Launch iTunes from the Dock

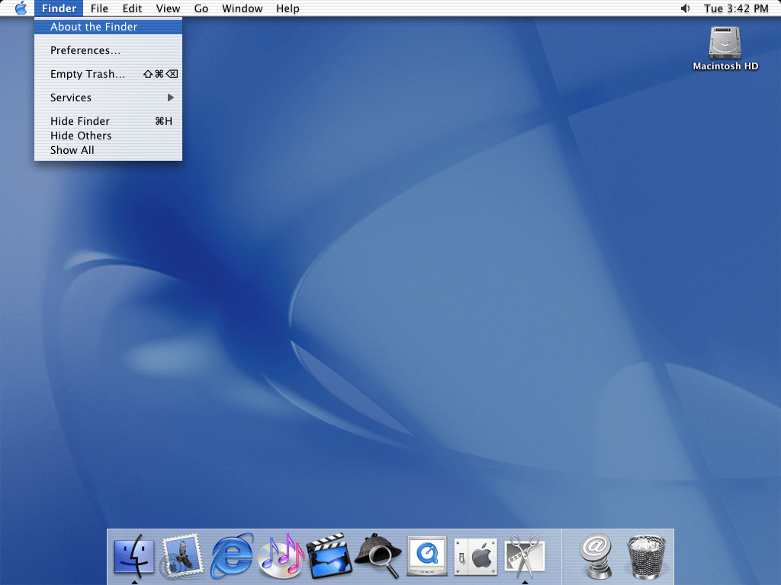(x=281, y=557)
